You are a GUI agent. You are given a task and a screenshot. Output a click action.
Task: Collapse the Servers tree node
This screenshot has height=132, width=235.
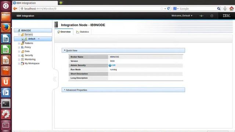19,34
